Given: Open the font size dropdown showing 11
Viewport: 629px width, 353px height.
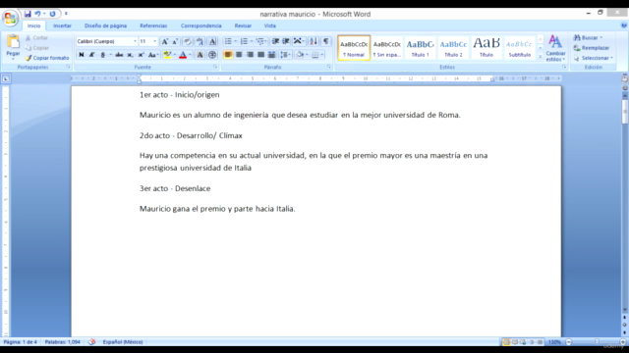Looking at the screenshot, I should click(x=155, y=41).
